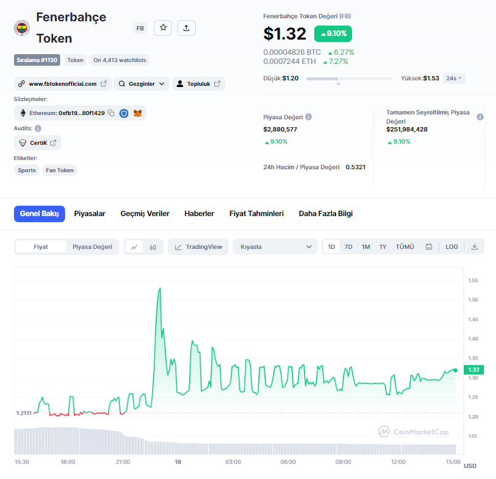Open the 24s time range dropdown

(x=454, y=78)
